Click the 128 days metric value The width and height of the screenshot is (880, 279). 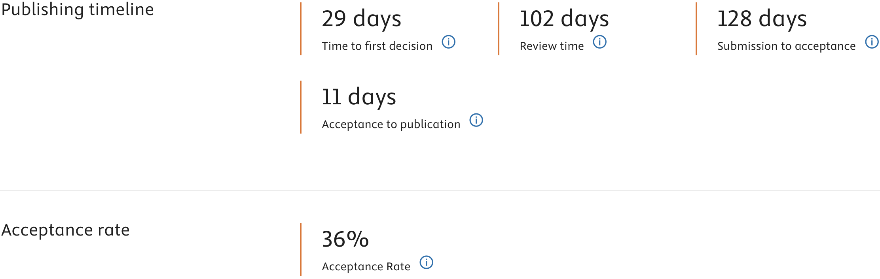coord(762,19)
